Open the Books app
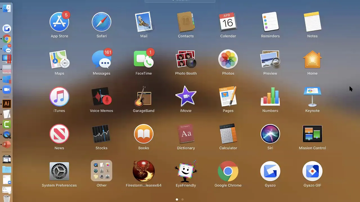Image resolution: width=360 pixels, height=202 pixels. tap(144, 134)
